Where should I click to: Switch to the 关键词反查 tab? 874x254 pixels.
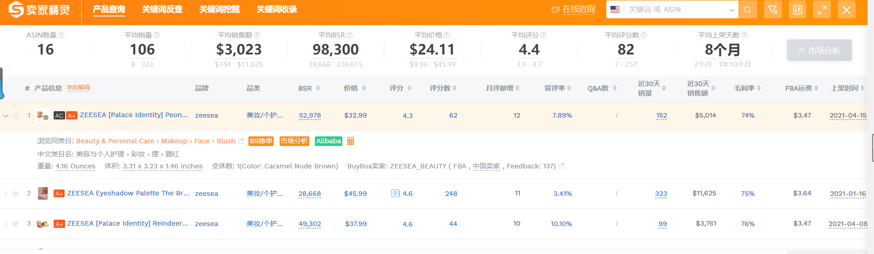[x=162, y=10]
